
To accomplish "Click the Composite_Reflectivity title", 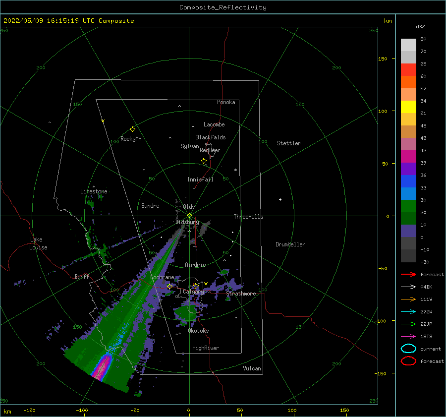I will click(223, 7).
